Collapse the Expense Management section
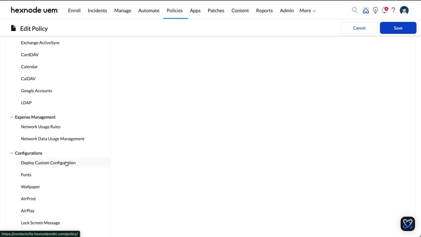 click(x=11, y=117)
